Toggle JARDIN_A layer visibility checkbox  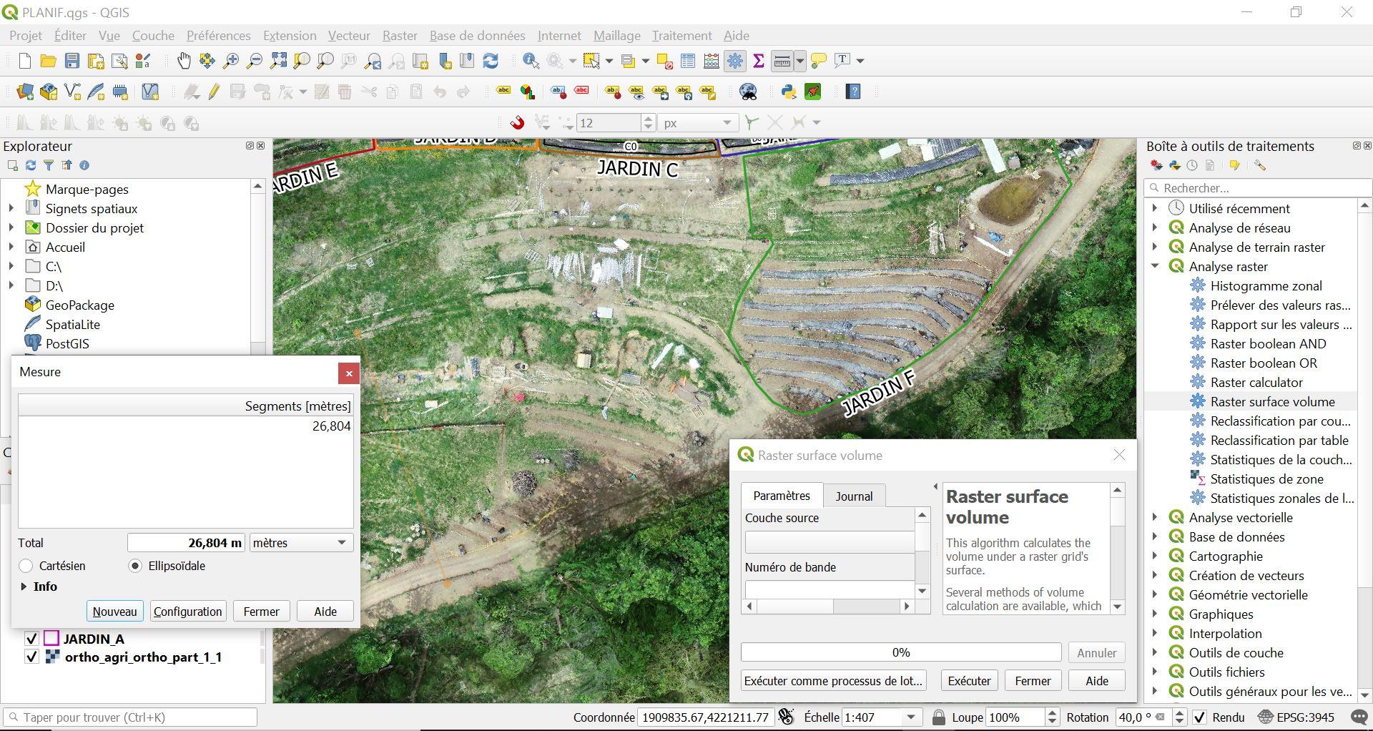31,639
